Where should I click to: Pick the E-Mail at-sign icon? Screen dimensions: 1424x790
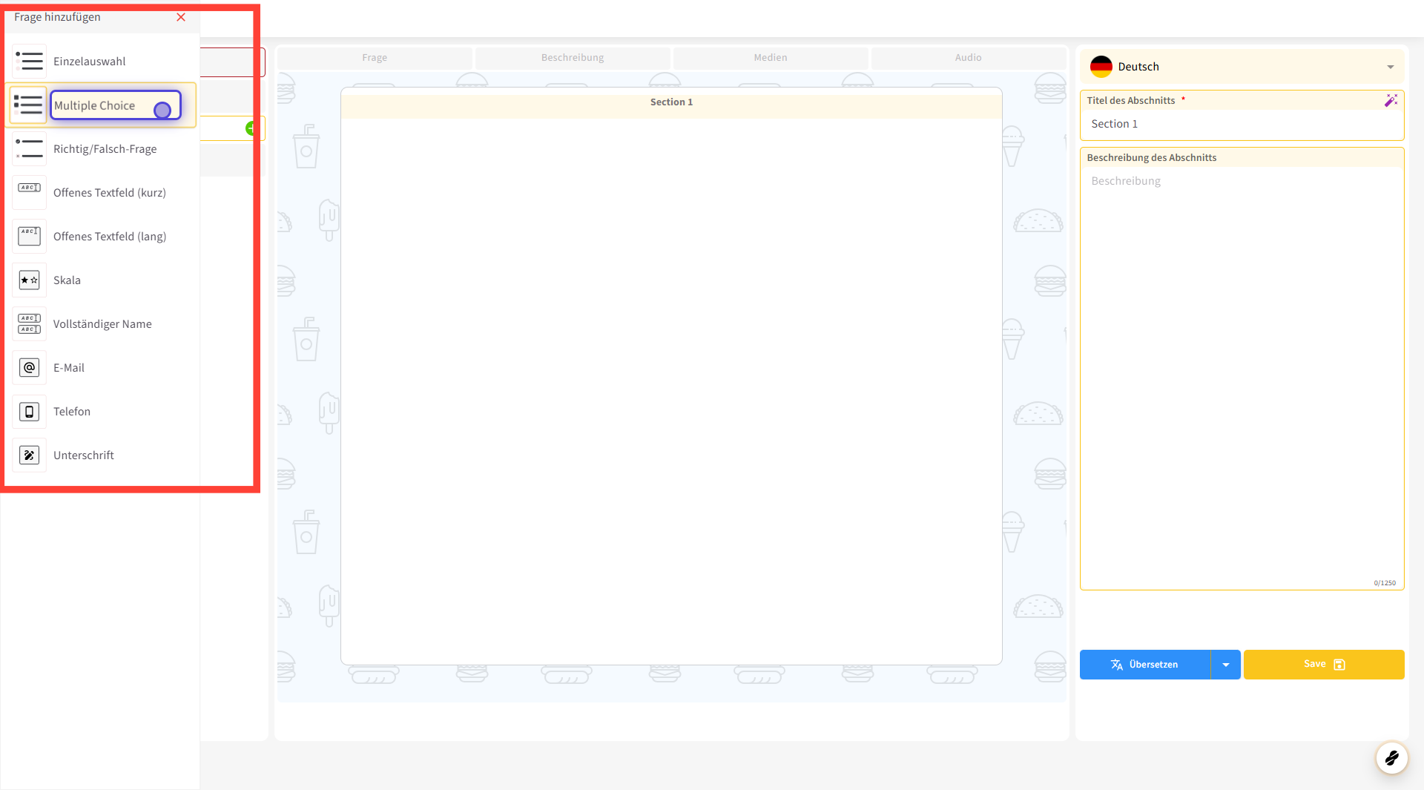(x=29, y=367)
